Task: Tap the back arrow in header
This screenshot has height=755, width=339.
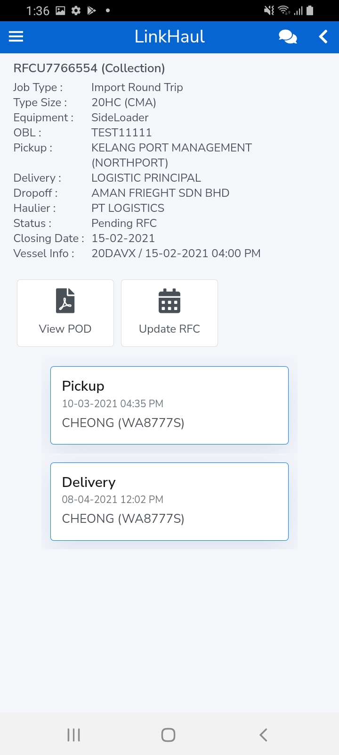Action: pos(323,37)
